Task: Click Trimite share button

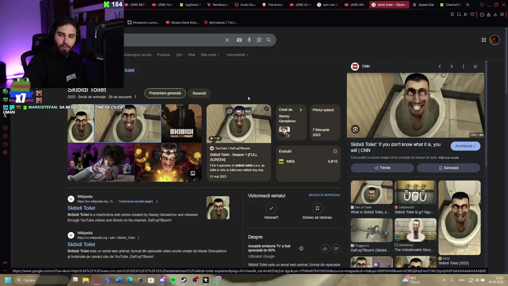Action: click(383, 168)
